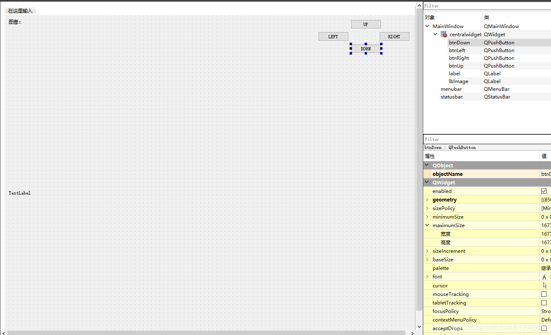
Task: Click the horizontal scrollbar right arrow
Action: pos(413,333)
